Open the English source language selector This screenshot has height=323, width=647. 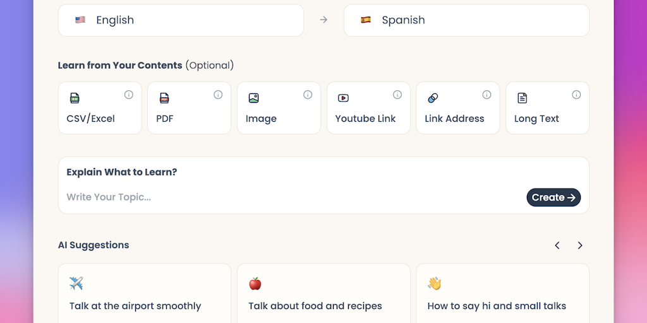click(x=181, y=20)
